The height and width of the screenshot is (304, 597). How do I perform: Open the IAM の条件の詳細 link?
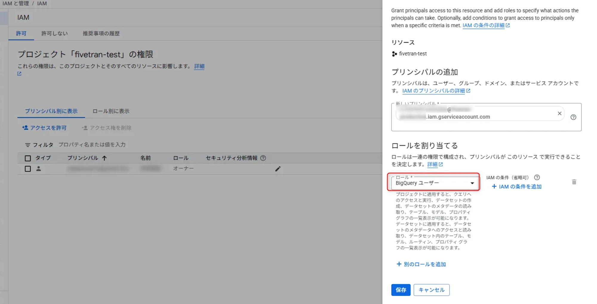tap(486, 25)
